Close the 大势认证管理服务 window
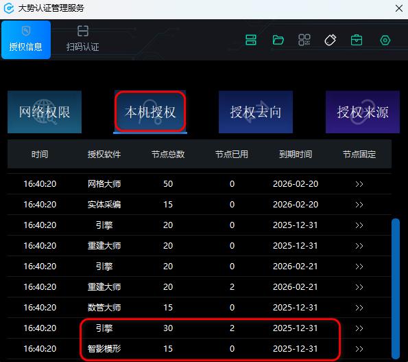The height and width of the screenshot is (362, 408). 399,8
